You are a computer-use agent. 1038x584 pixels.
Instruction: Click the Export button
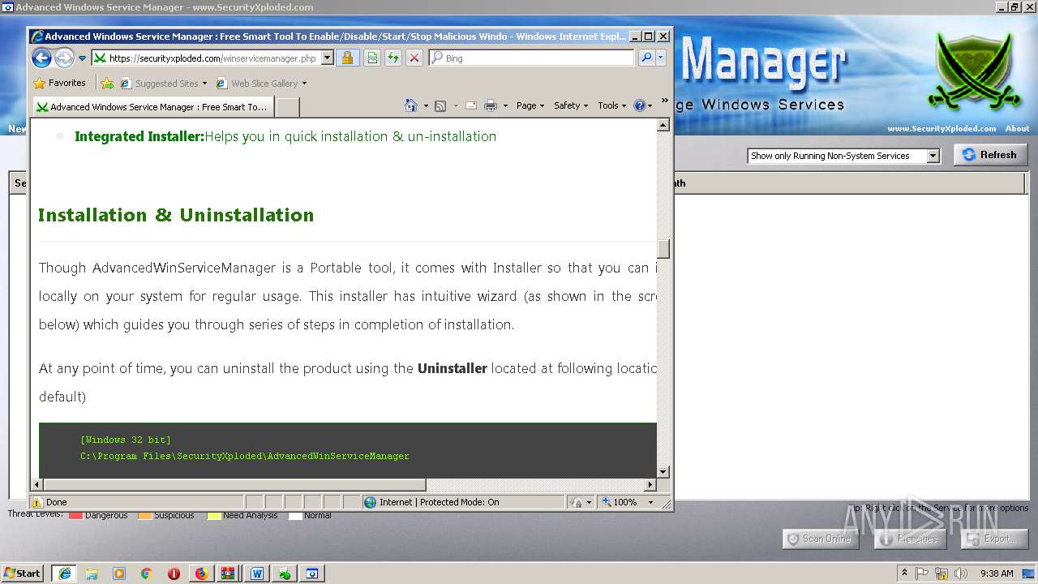click(994, 539)
